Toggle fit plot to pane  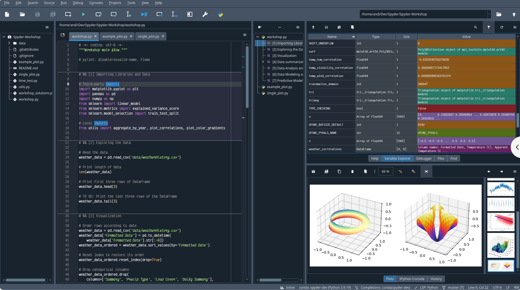click(x=426, y=171)
